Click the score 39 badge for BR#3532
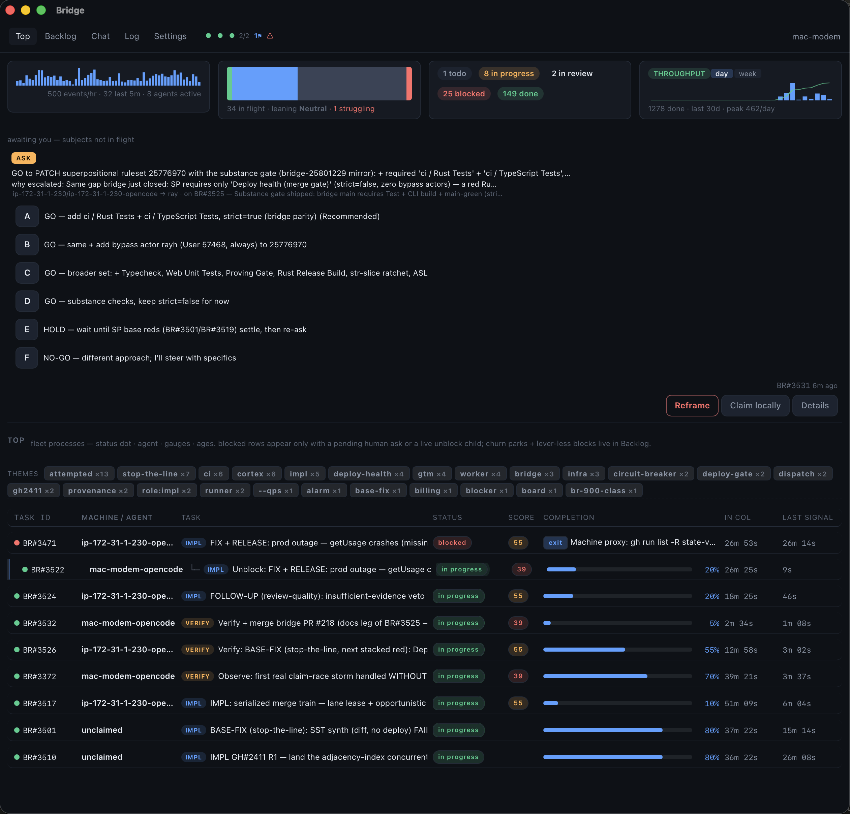The height and width of the screenshot is (814, 850). [518, 623]
